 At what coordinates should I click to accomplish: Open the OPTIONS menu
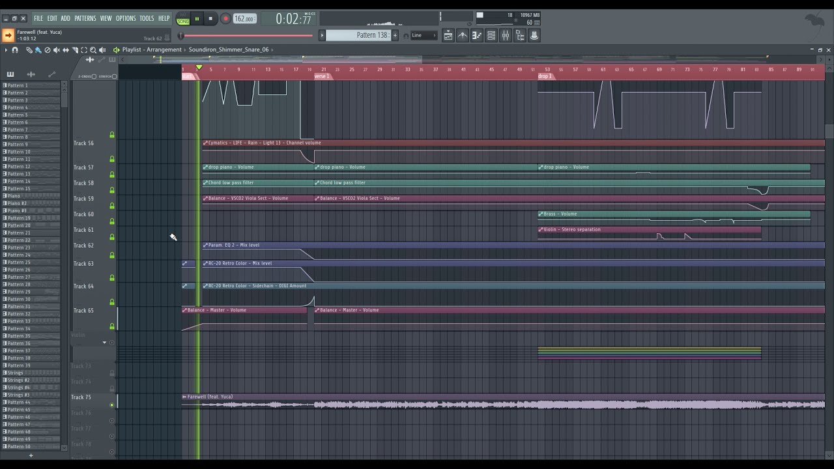(126, 18)
